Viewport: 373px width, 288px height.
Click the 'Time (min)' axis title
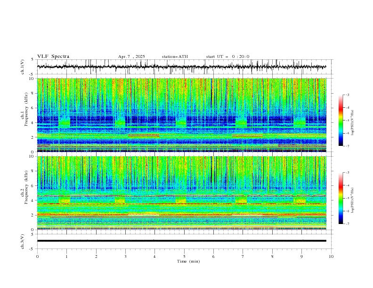click(x=188, y=261)
